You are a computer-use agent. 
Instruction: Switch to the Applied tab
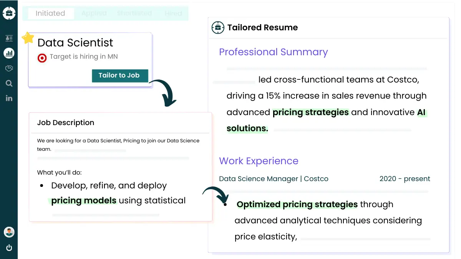click(x=94, y=13)
